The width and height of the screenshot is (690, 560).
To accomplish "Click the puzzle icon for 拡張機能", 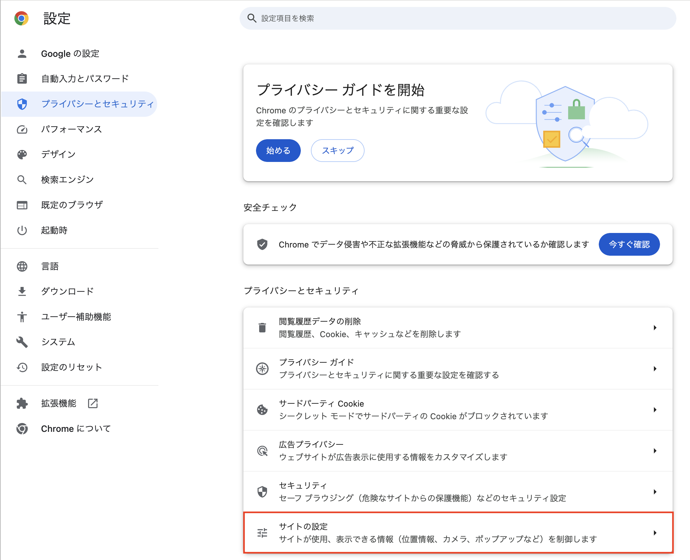I will click(x=22, y=403).
